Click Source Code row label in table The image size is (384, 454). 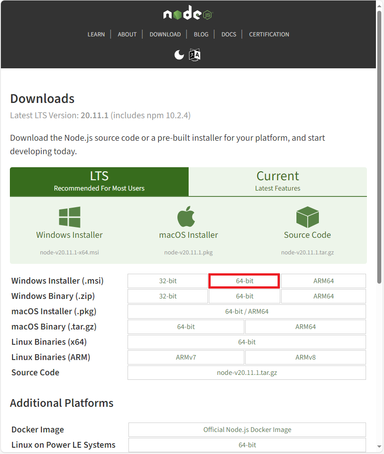35,373
